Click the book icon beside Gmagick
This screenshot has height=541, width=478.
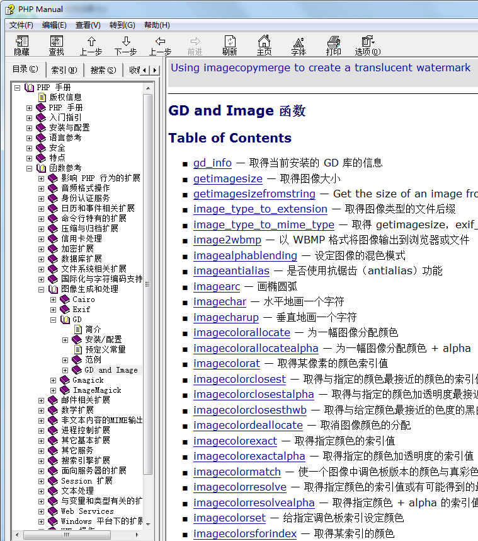point(65,380)
